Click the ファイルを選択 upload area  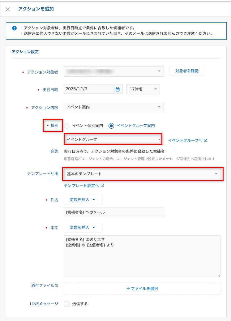click(142, 289)
